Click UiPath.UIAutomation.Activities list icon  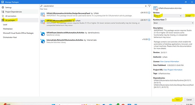43,22
